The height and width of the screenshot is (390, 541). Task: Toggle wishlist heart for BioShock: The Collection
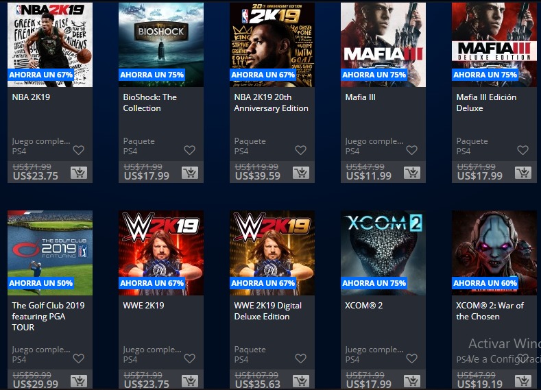pyautogui.click(x=190, y=150)
